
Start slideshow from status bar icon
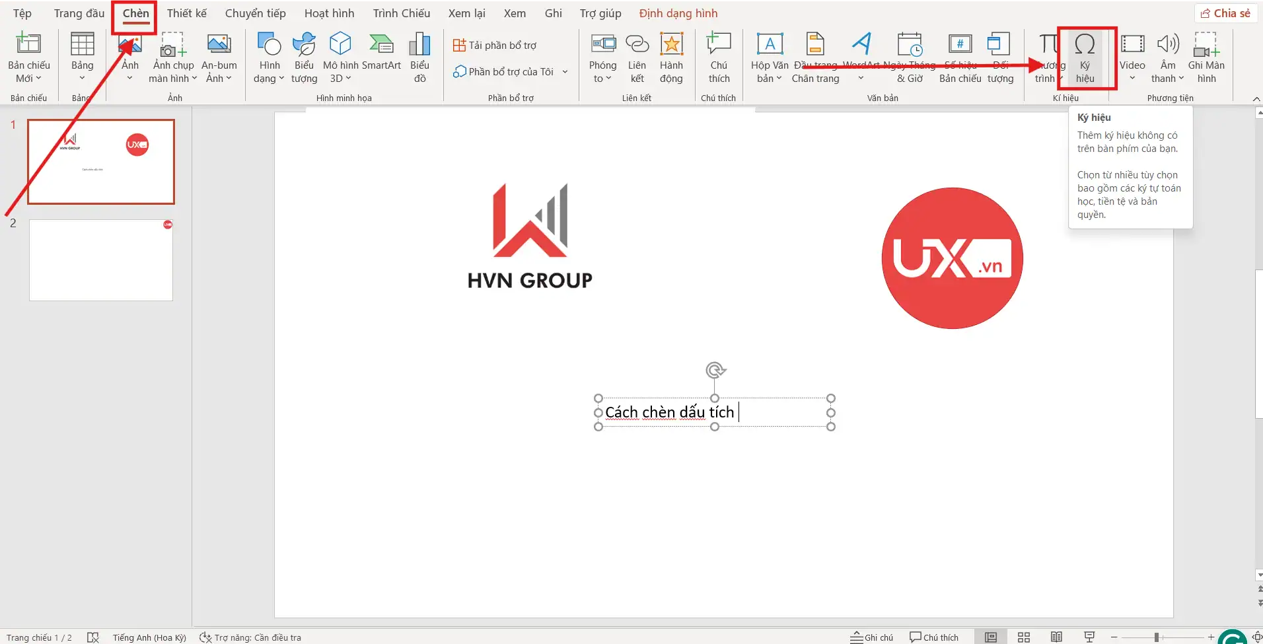pos(1089,637)
